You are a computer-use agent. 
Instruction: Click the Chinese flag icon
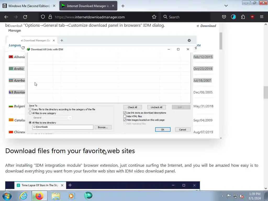click(11, 132)
